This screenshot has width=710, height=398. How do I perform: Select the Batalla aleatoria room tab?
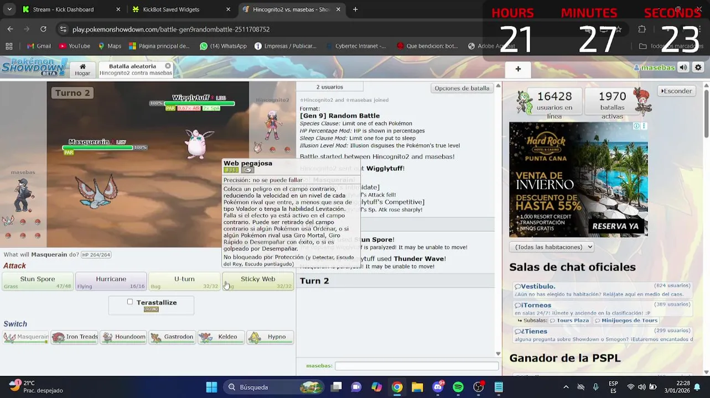coord(136,69)
